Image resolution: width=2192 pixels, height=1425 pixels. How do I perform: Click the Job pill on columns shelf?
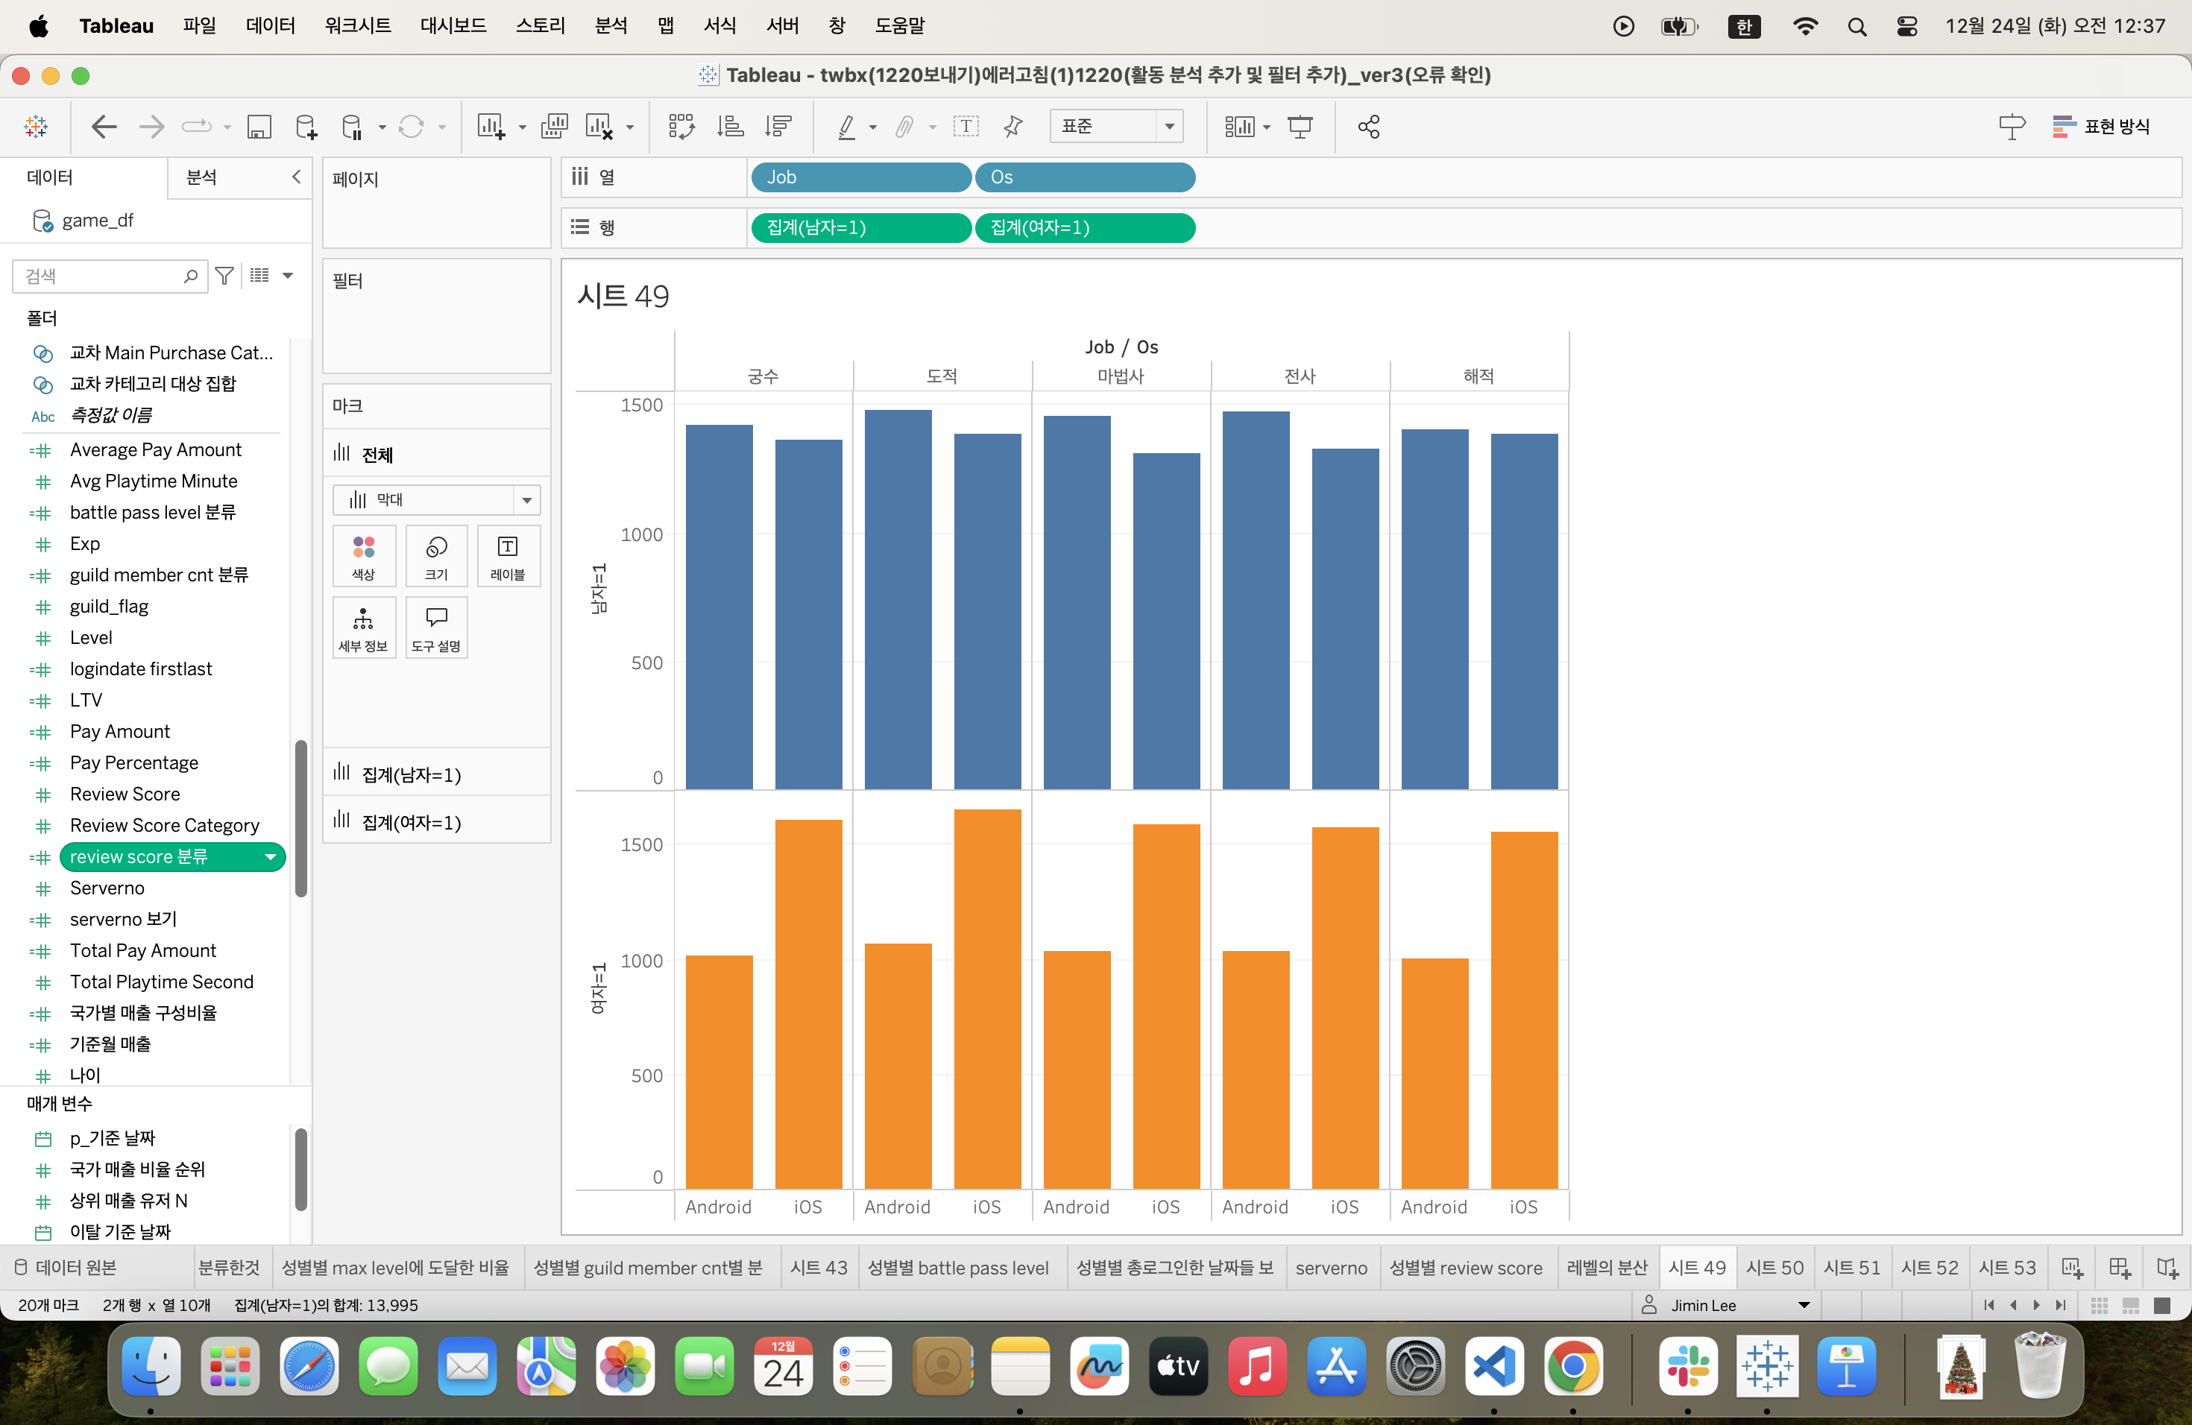(861, 177)
